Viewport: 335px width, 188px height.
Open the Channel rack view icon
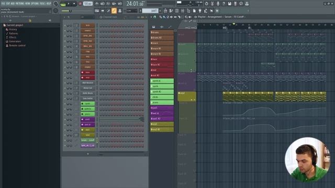(x=177, y=10)
